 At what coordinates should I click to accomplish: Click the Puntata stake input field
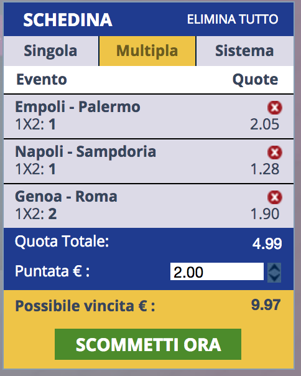(x=217, y=271)
